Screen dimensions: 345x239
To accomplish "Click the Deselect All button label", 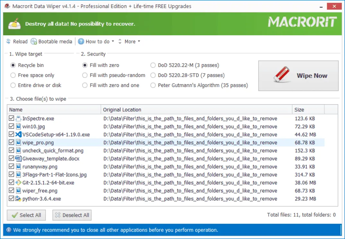I will tap(76, 215).
